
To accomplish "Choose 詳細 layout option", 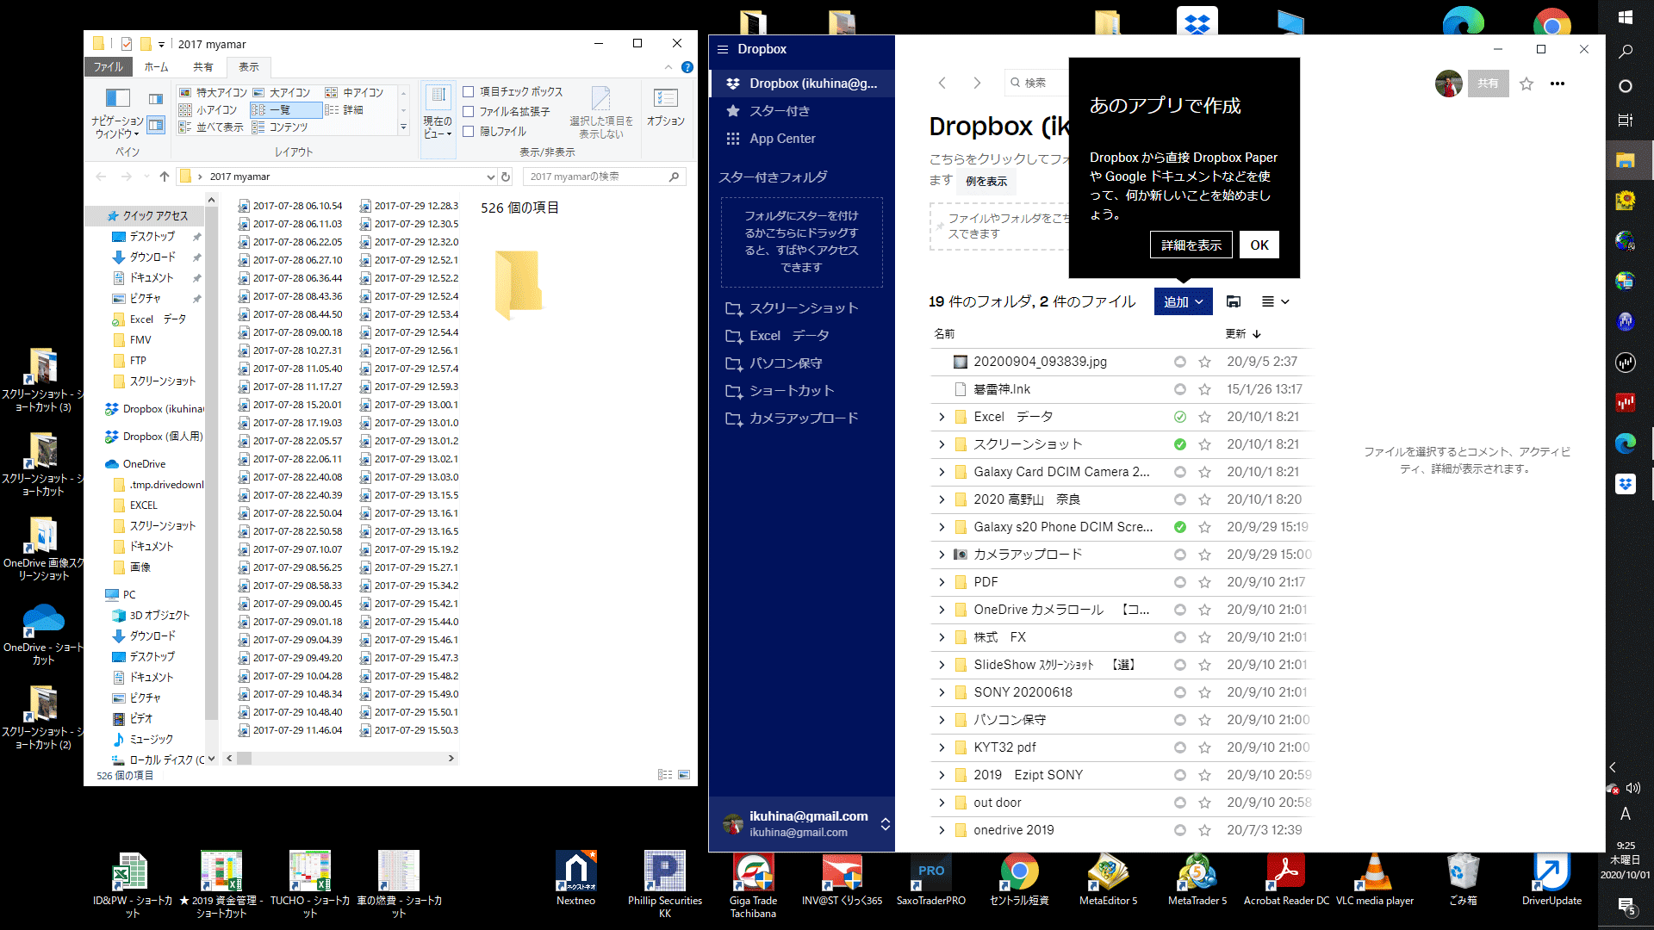I will click(x=345, y=110).
